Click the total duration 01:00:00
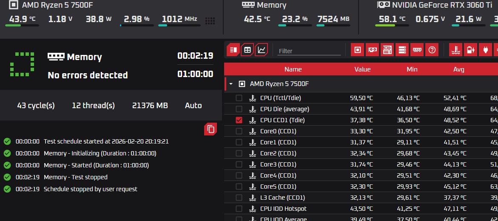Screen dimensions: 498x221 (x=195, y=74)
